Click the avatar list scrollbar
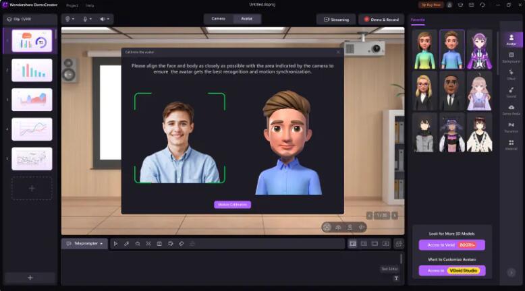Viewport: 525px width, 291px height. point(498,53)
